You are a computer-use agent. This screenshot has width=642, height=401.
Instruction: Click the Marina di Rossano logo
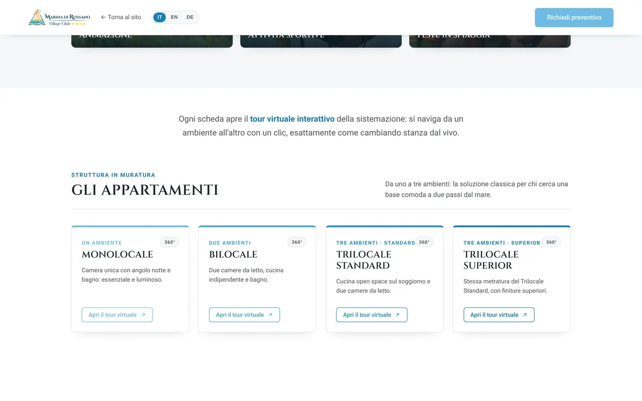point(60,17)
